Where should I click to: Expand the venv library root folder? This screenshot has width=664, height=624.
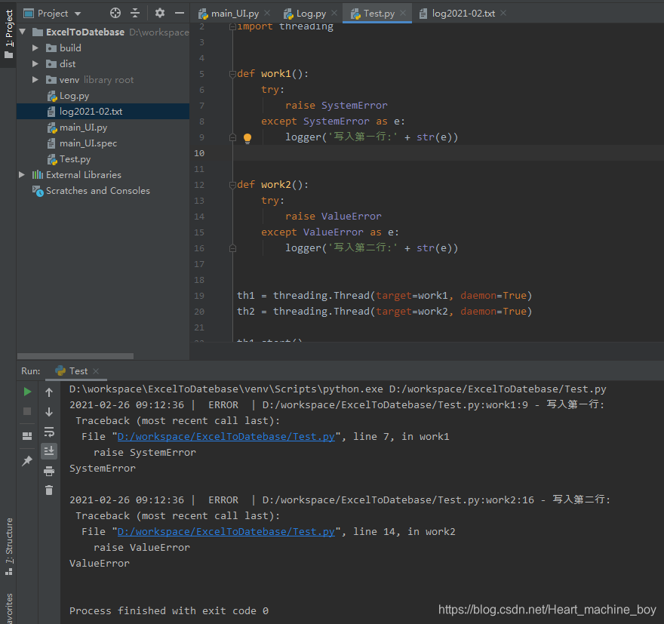(x=35, y=79)
